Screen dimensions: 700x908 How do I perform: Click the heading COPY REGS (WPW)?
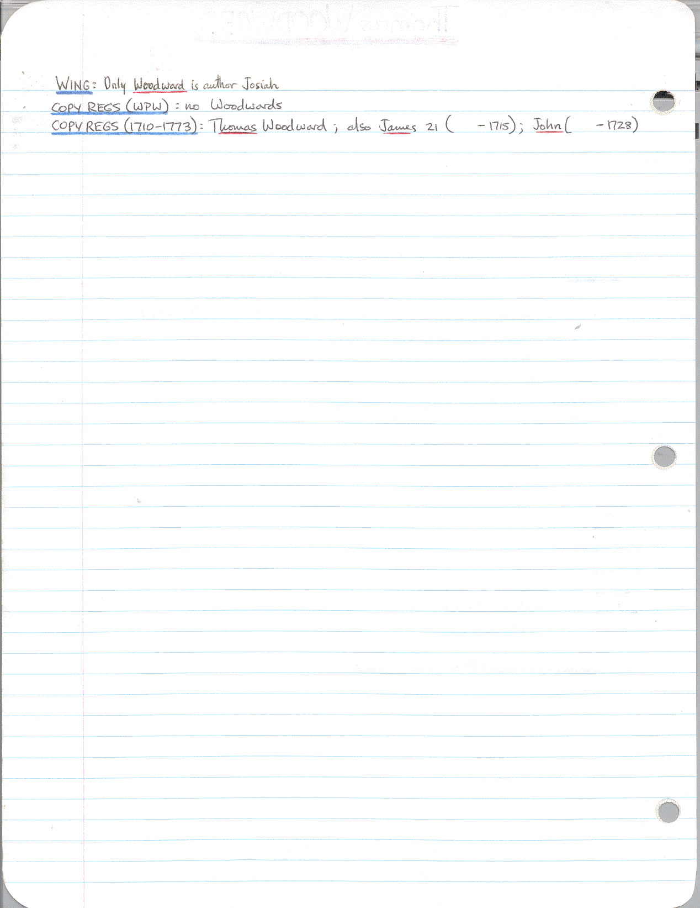(x=109, y=106)
